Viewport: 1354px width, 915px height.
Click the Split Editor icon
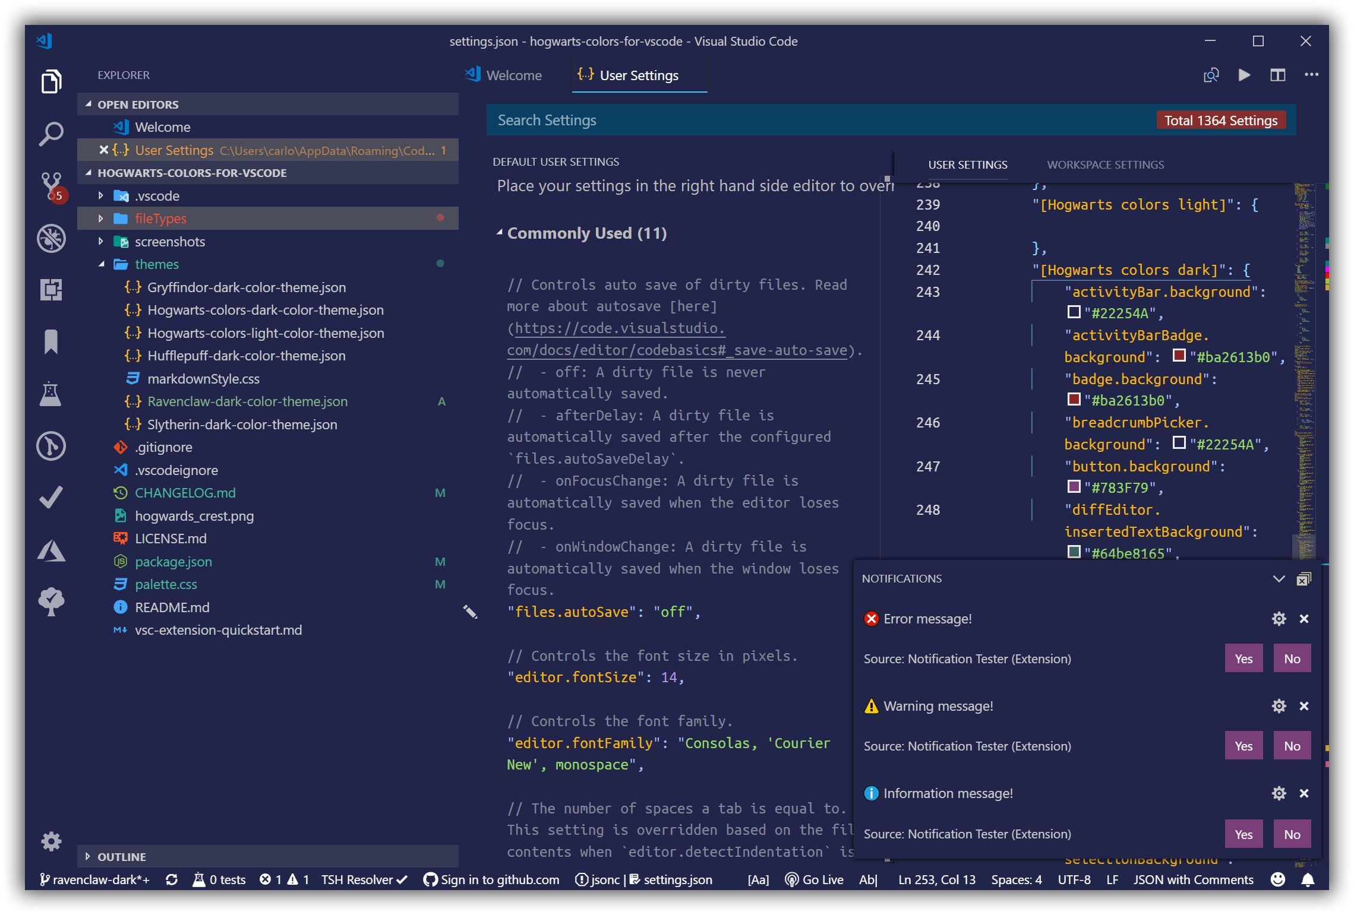point(1277,75)
